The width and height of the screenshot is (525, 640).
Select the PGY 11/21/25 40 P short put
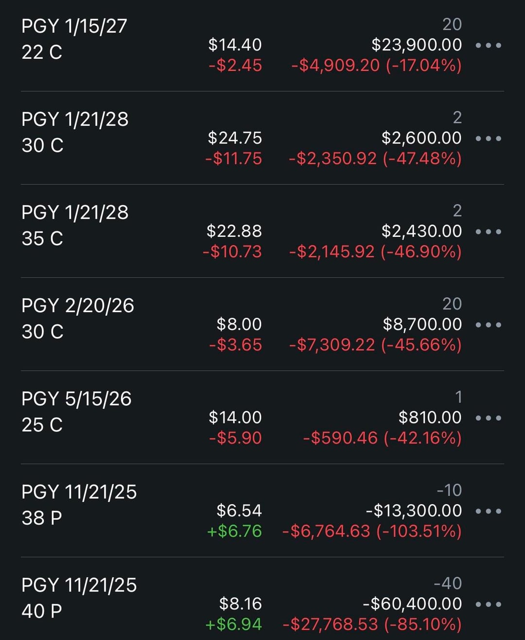[79, 598]
